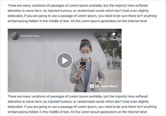The width and height of the screenshot is (166, 116).
Task: Open the Smart Biz News page name
Action: pos(30,36)
